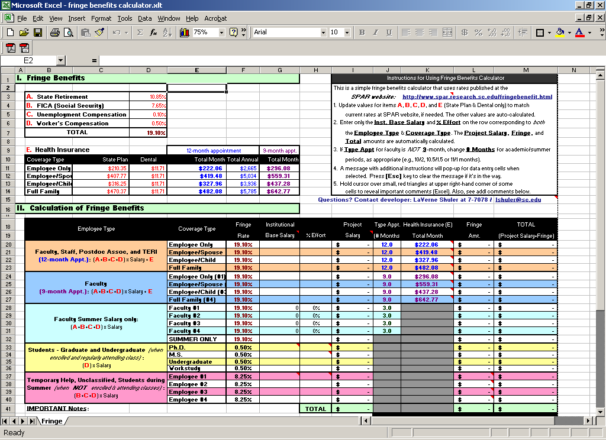Open the Font Color dropdown arrow
This screenshot has height=440, width=606.
coord(589,33)
